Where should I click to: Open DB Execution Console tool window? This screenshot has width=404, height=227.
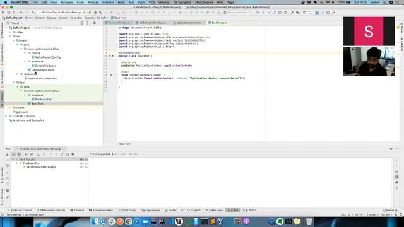click(51, 210)
